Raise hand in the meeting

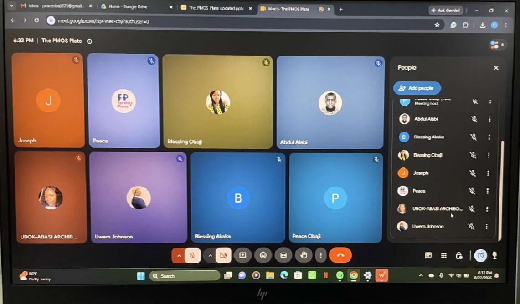(304, 255)
